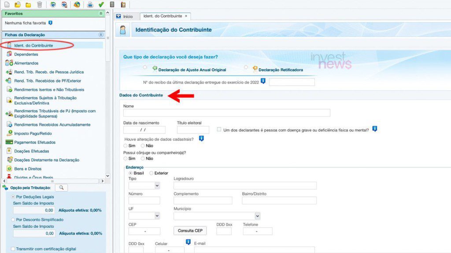451x253 pixels.
Task: Collapse the Favoritos panel
Action: (x=101, y=13)
